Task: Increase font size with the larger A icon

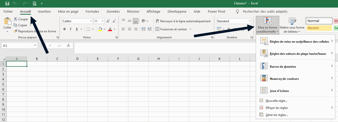Action: 108,21
